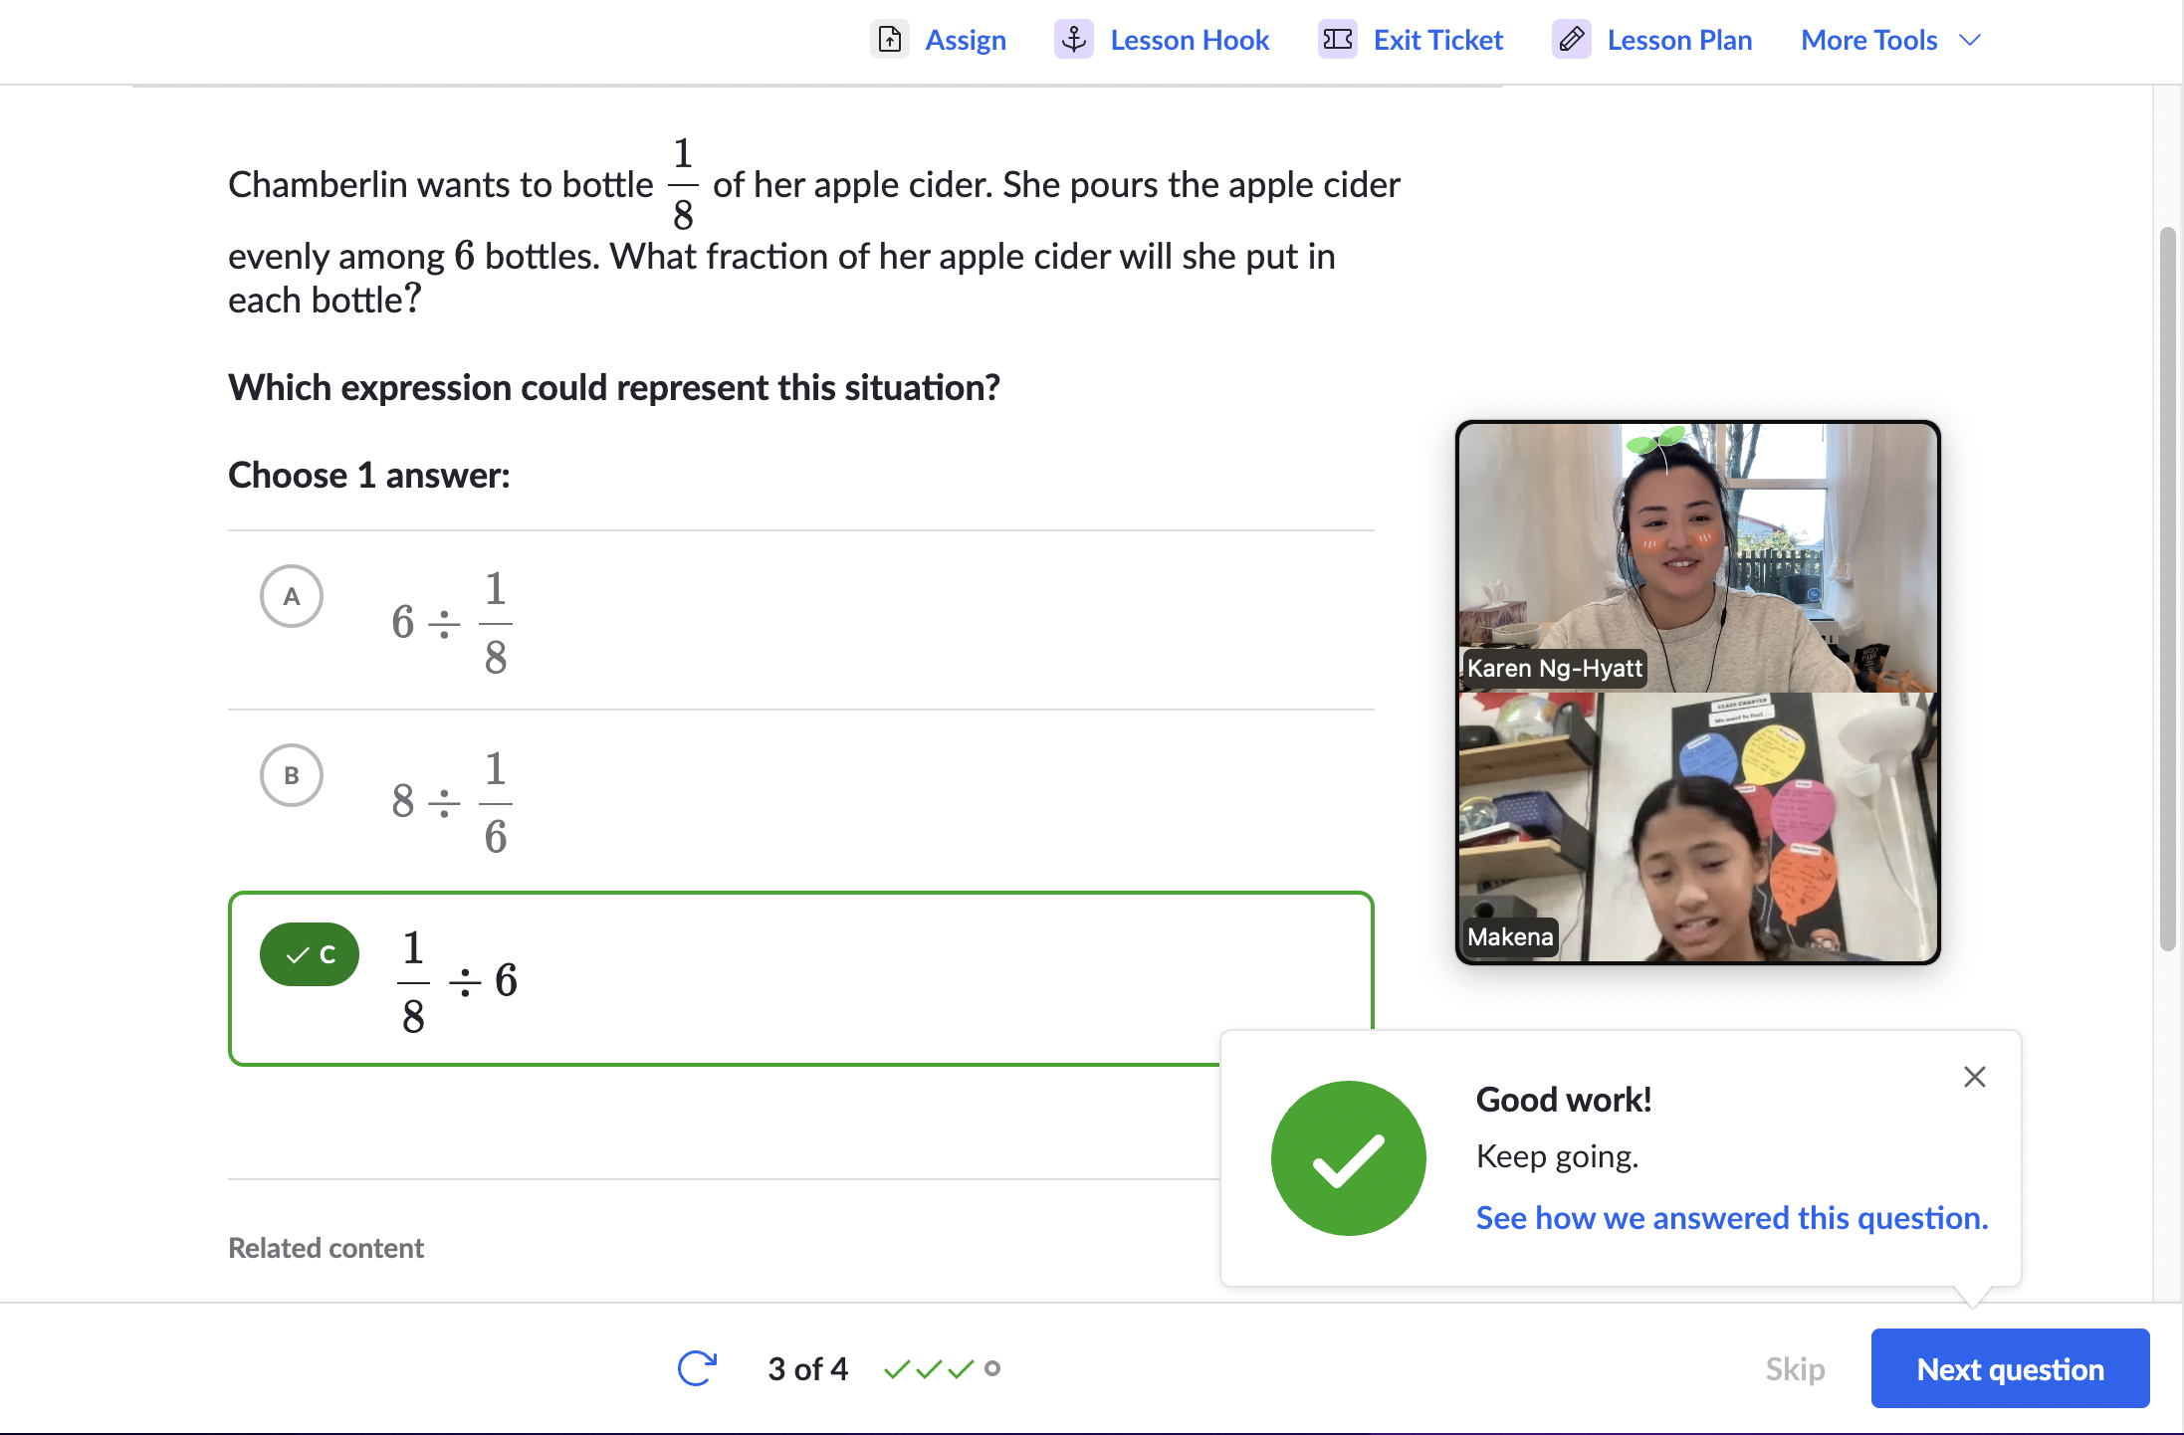This screenshot has width=2184, height=1435.
Task: Click the large green checkmark icon
Action: tap(1349, 1158)
